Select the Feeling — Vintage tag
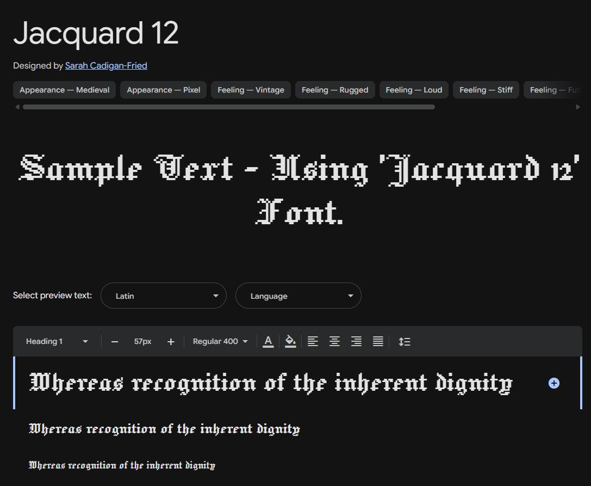591x486 pixels. 251,90
